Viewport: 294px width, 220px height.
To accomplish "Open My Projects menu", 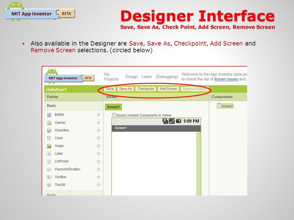I will pyautogui.click(x=111, y=77).
